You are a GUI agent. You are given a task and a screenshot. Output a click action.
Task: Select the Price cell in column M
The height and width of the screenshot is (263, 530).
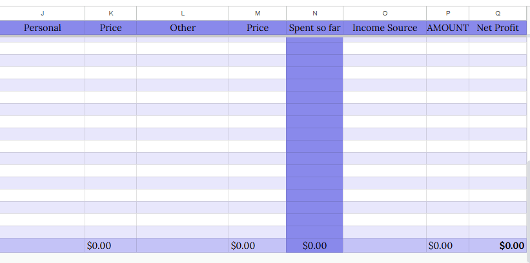(258, 28)
